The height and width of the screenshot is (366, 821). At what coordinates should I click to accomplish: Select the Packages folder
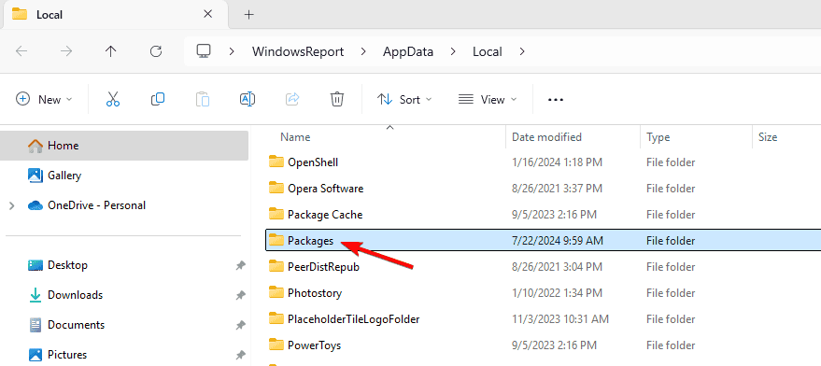click(543, 241)
